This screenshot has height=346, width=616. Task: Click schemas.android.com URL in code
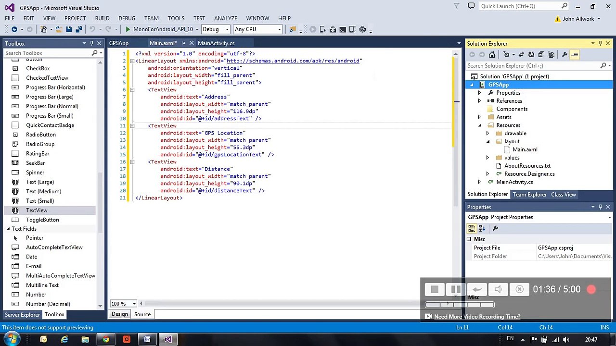point(293,61)
